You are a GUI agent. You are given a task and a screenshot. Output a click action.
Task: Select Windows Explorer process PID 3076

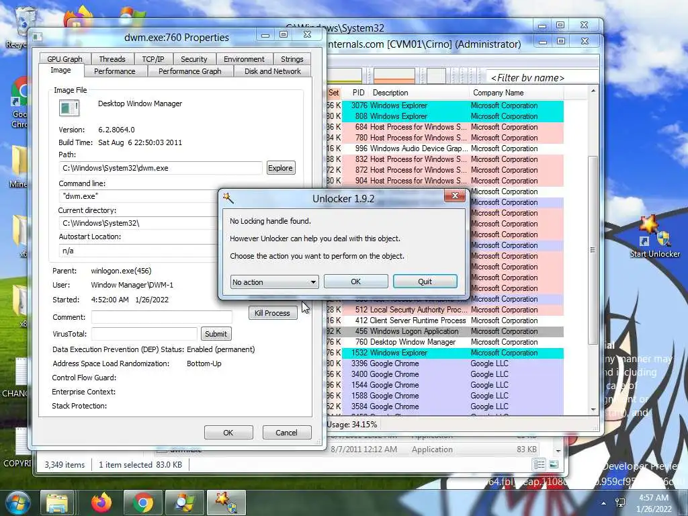(x=445, y=105)
